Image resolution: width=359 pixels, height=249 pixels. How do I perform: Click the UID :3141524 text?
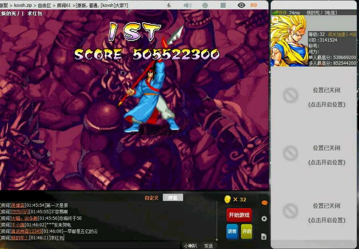point(323,40)
